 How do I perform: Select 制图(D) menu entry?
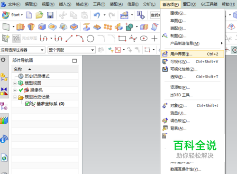[192, 36]
